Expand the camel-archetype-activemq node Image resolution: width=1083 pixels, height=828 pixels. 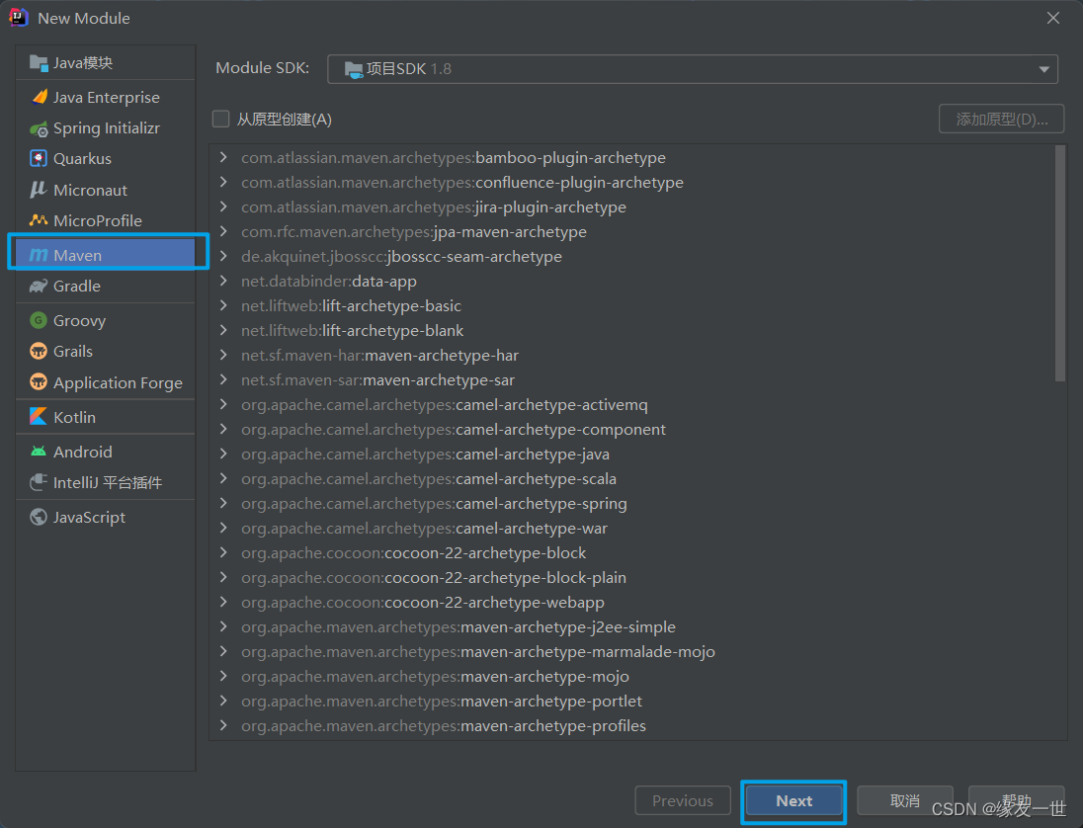click(x=224, y=405)
